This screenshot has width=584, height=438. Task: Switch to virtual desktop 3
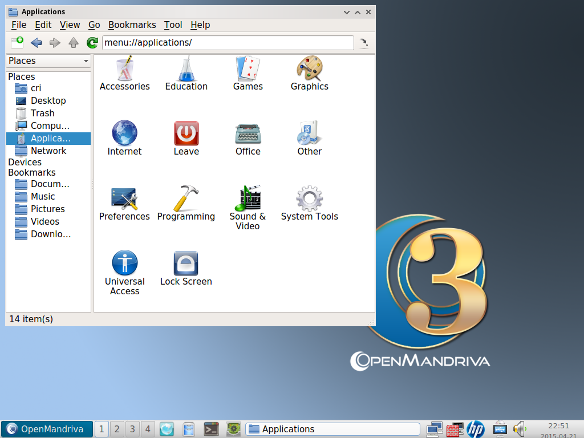(x=132, y=429)
